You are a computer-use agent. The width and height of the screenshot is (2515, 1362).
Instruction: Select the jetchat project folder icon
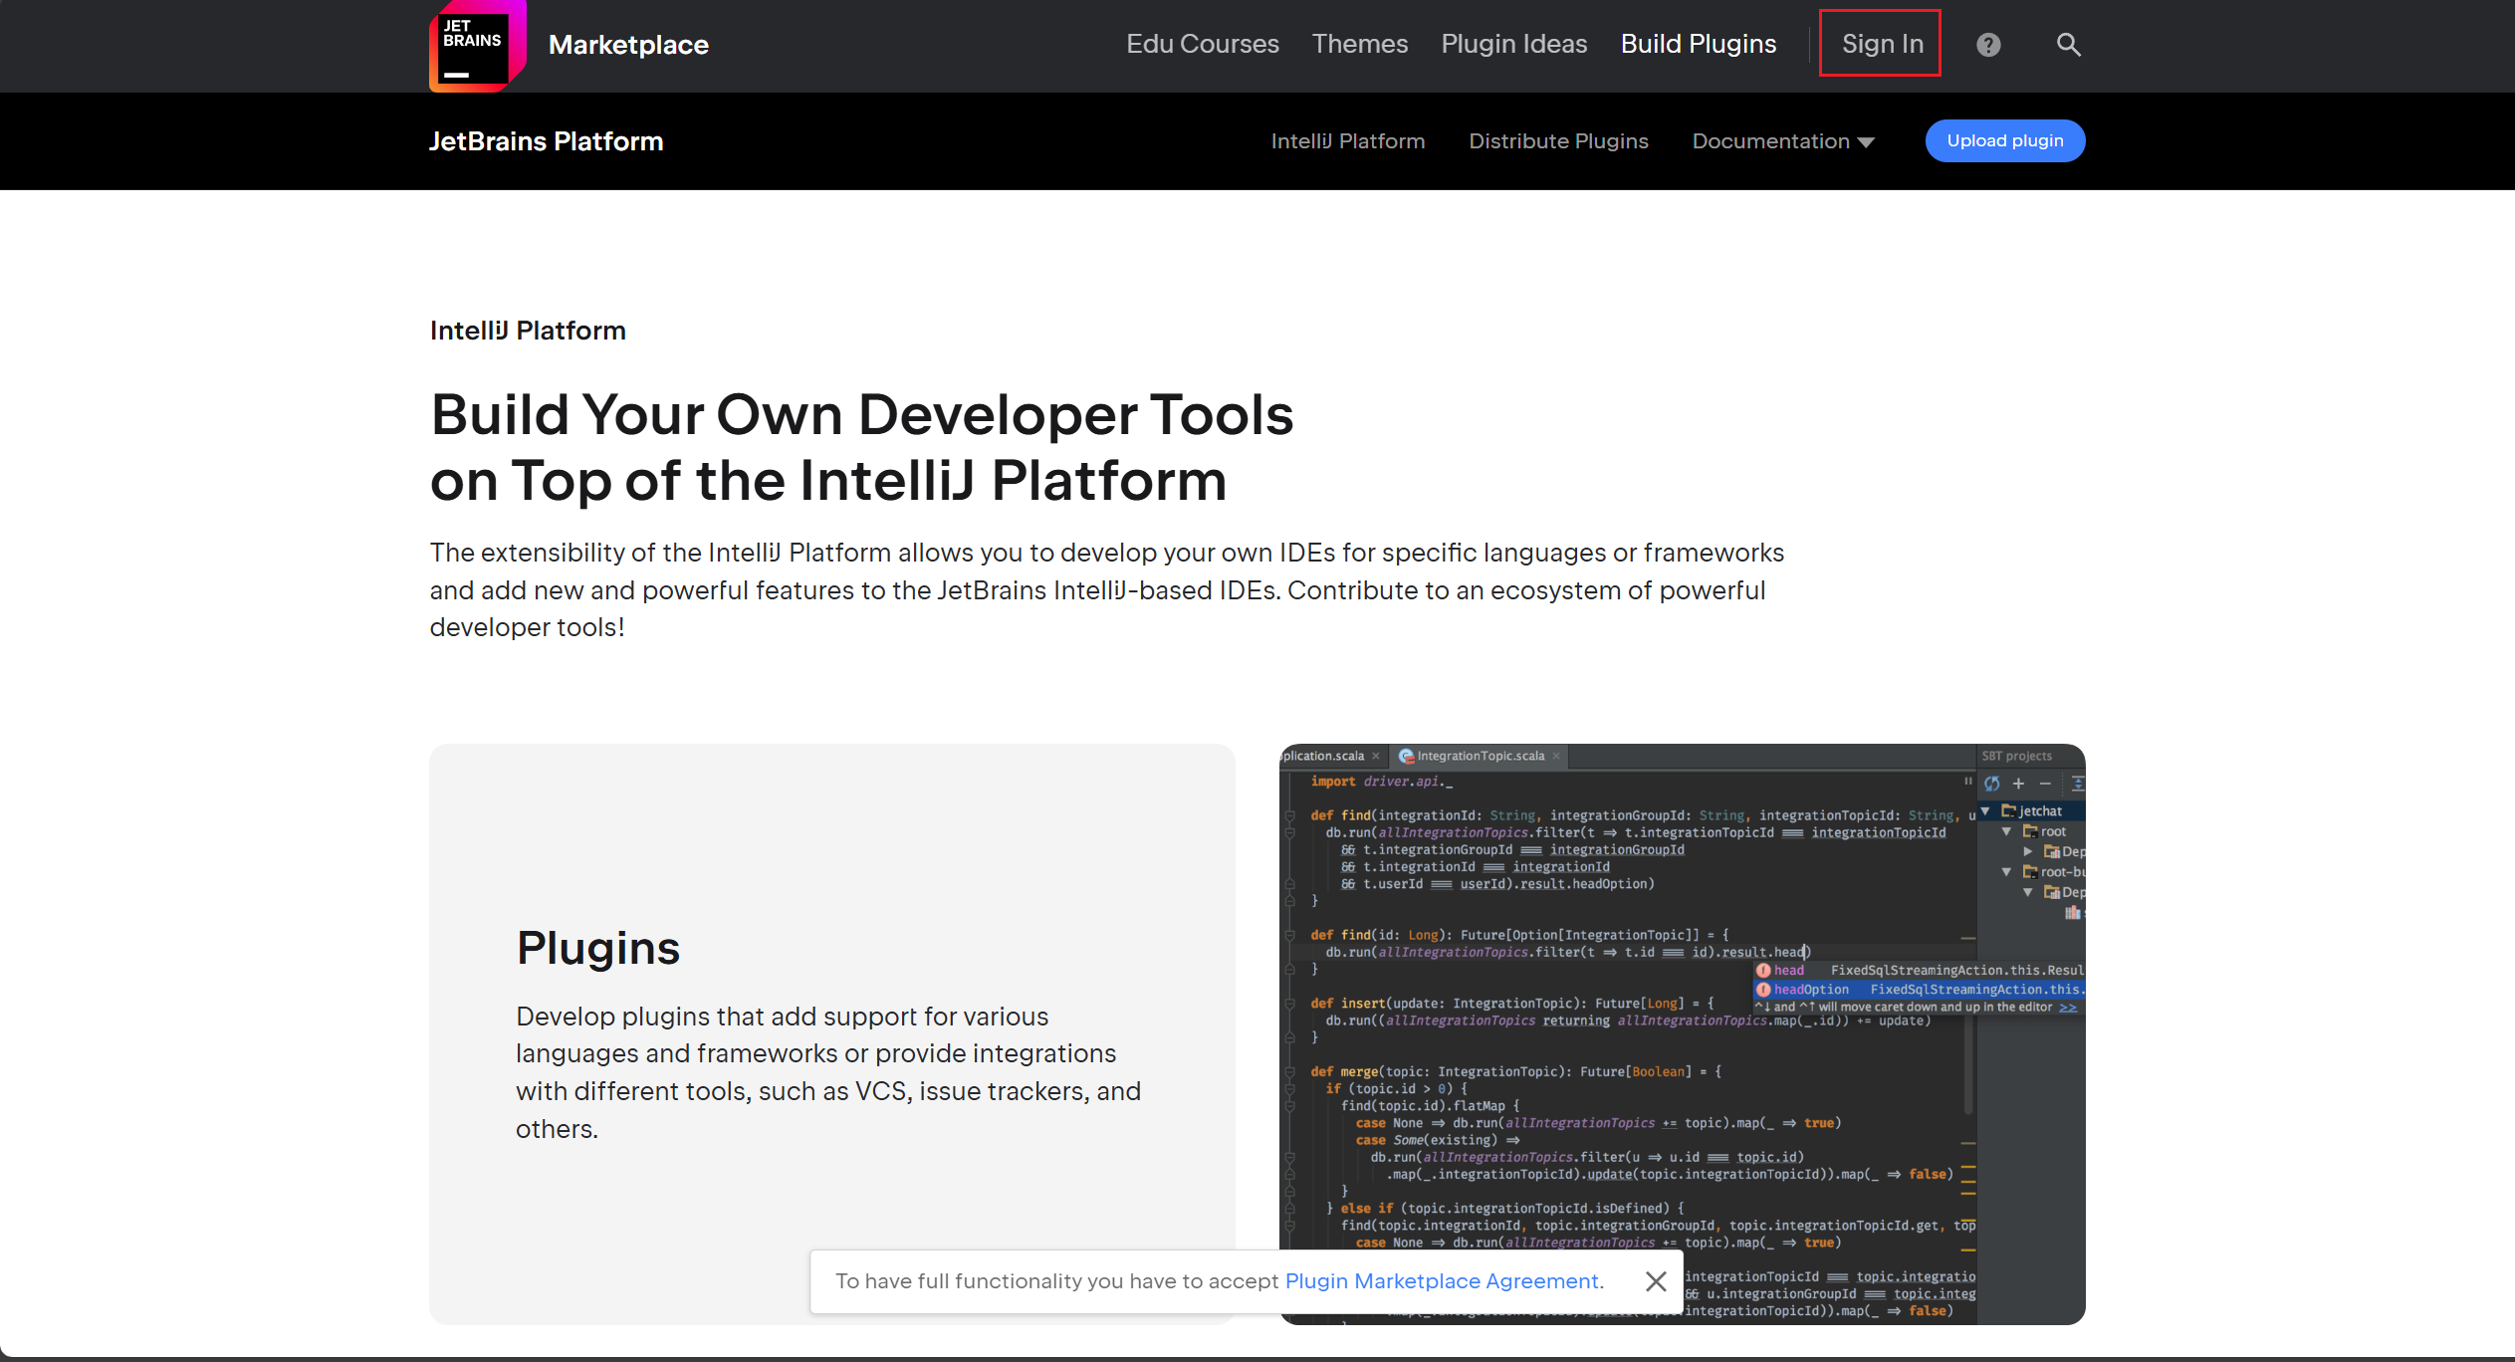click(x=2009, y=810)
